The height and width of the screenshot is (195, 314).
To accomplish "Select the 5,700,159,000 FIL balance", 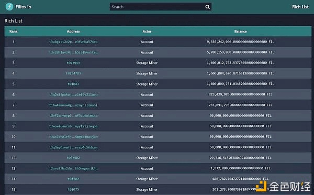I will [x=241, y=52].
